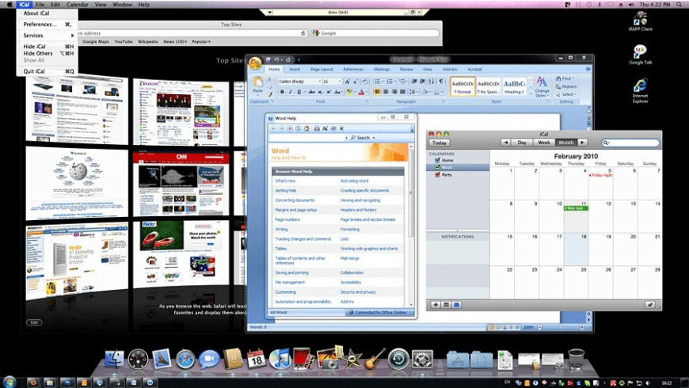Open Finder from the Dock
The height and width of the screenshot is (388, 689).
(x=114, y=359)
